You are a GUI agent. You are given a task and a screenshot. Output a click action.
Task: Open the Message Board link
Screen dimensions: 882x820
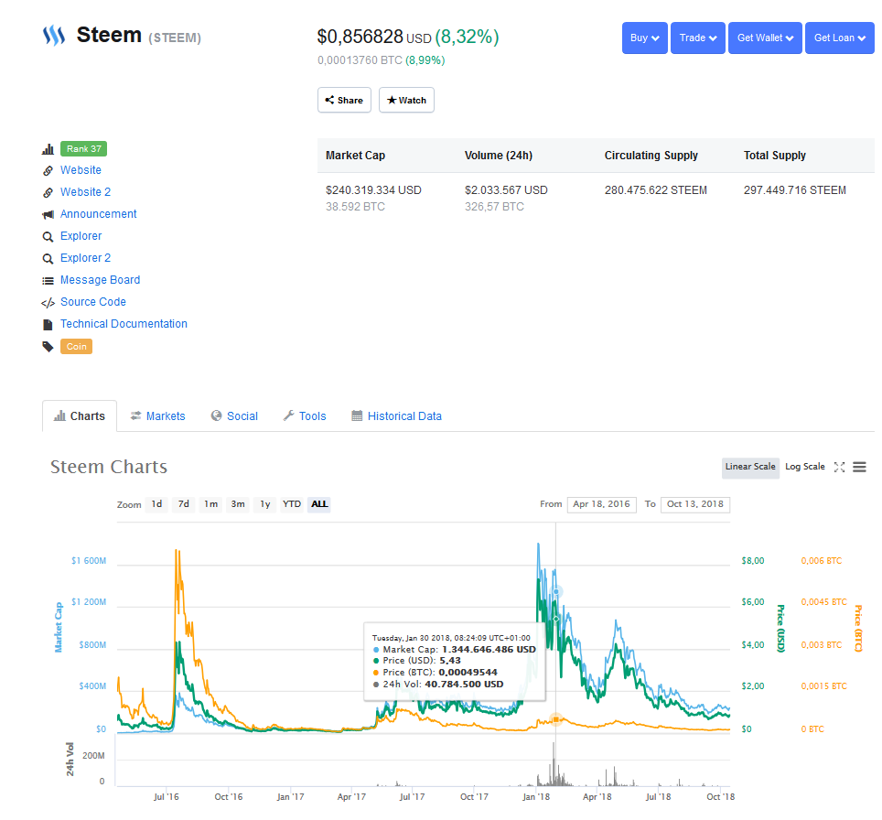coord(100,280)
